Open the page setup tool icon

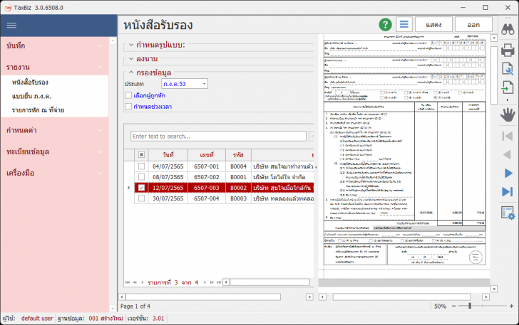(x=508, y=69)
